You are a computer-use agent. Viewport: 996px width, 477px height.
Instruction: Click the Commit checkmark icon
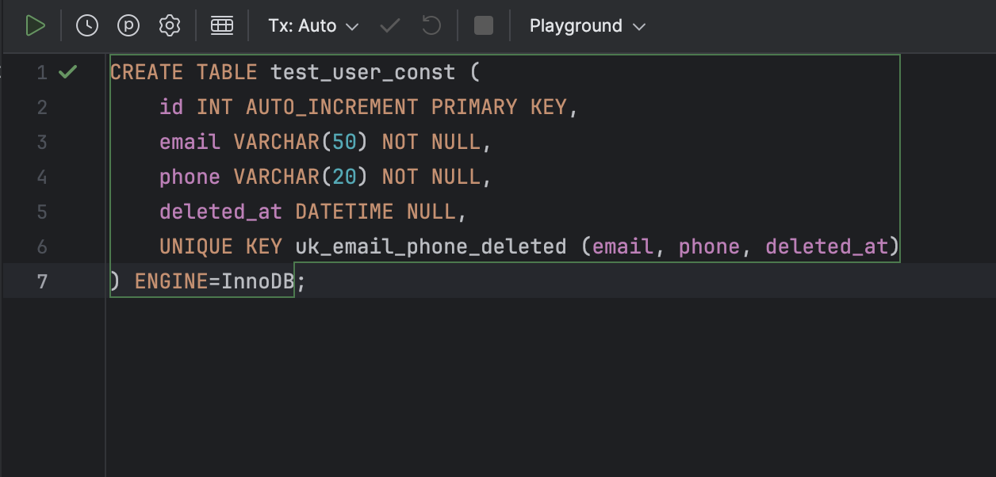point(390,25)
